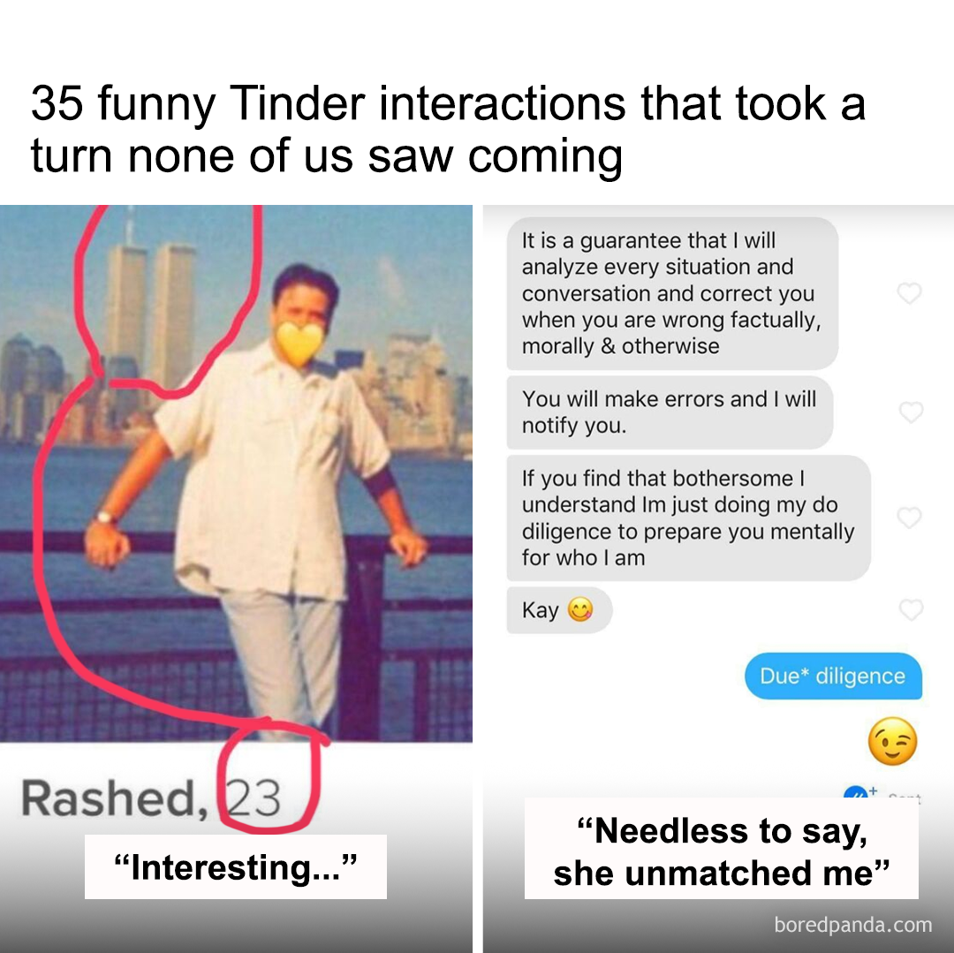This screenshot has height=953, width=954.
Task: Like the 'Kay' message with heart icon
Action: (x=911, y=609)
